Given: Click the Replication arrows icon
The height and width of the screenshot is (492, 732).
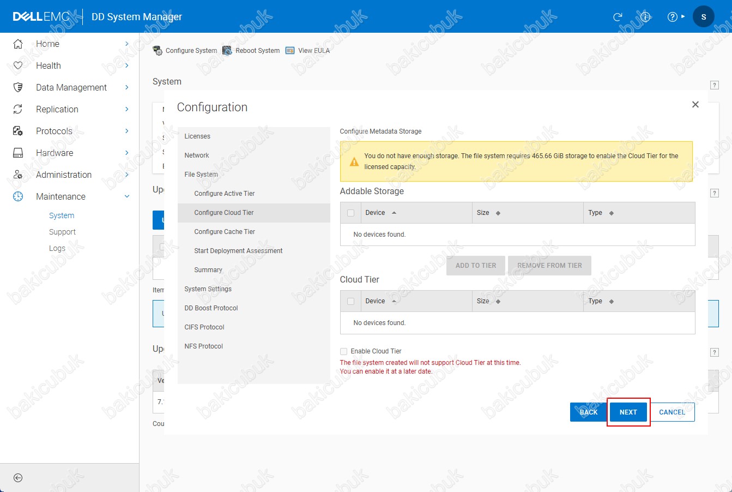Looking at the screenshot, I should point(18,109).
